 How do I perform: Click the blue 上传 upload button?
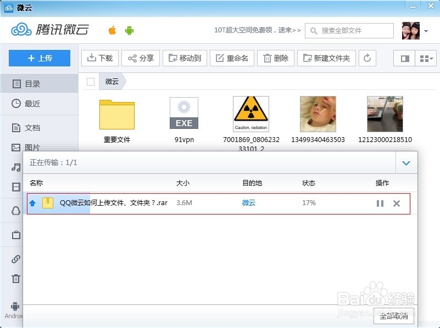pyautogui.click(x=40, y=58)
